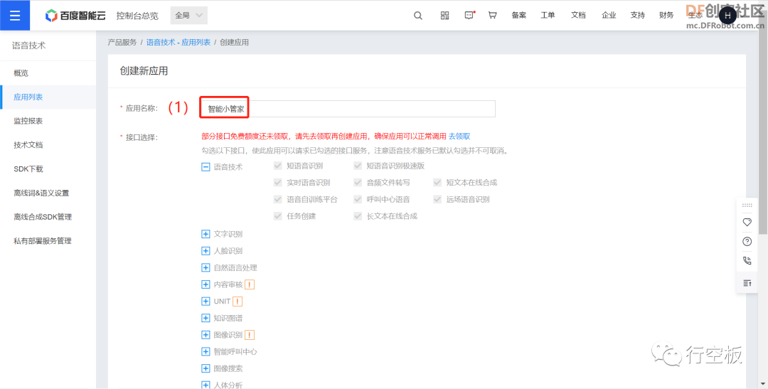Expand the 智能呼叫中心 group
This screenshot has height=389, width=768.
206,352
